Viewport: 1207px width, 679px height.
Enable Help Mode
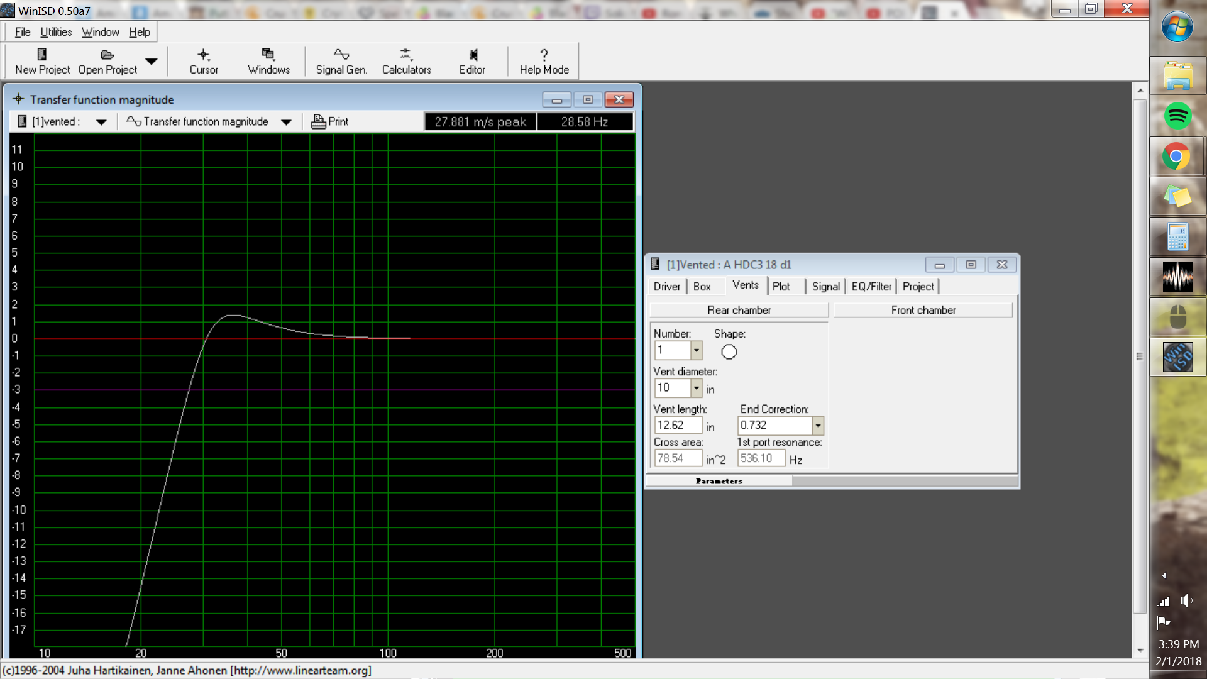pyautogui.click(x=544, y=61)
